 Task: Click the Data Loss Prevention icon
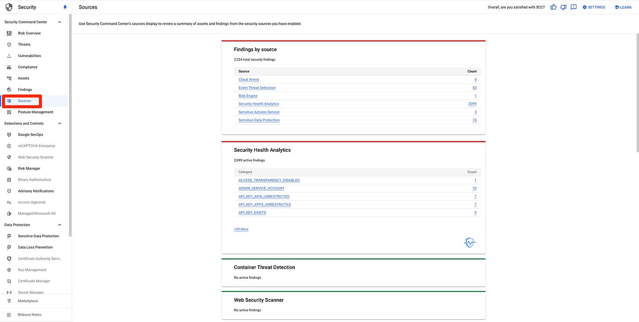coord(9,247)
